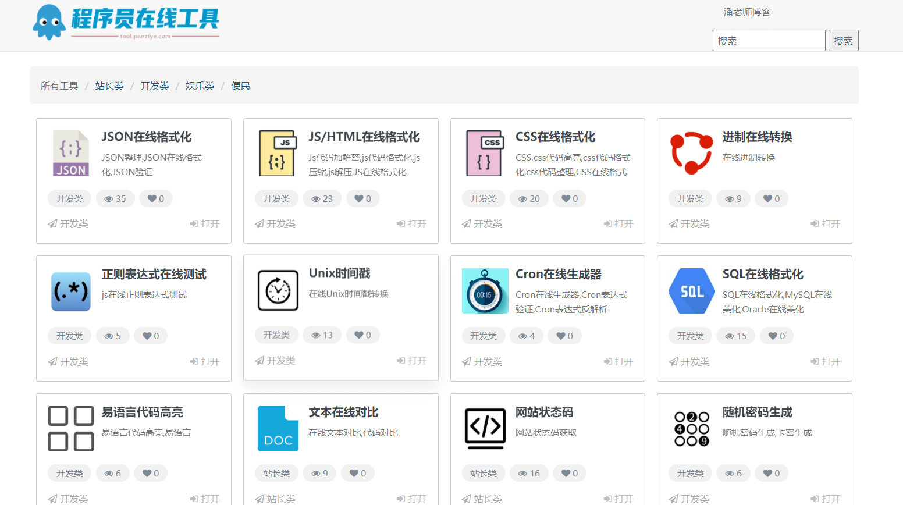Open the 正则表达式在线测试 title link
The height and width of the screenshot is (505, 903).
tap(154, 274)
